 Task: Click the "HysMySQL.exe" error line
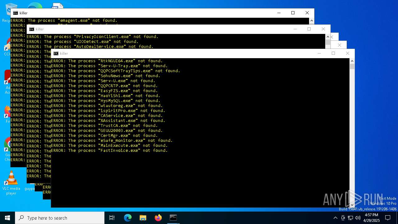point(105,101)
